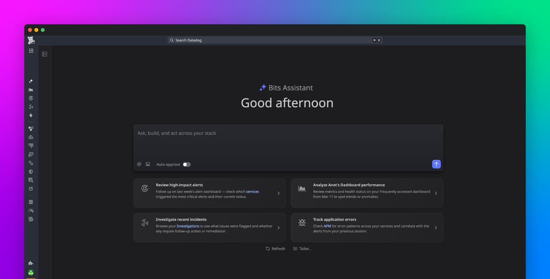Viewport: 550px width, 279px height.
Task: Click the green extension icon at sidebar bottom
Action: pyautogui.click(x=31, y=272)
